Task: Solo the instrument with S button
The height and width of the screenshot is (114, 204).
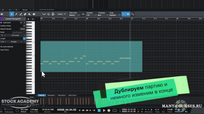Action: [24, 23]
